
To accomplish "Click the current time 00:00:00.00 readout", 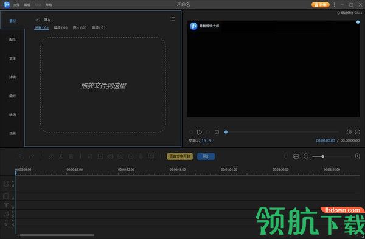I will [325, 140].
